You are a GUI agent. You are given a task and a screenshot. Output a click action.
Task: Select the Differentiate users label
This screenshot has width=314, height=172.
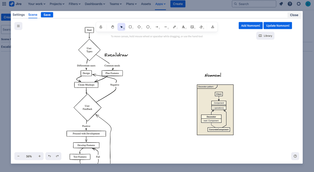86,66
